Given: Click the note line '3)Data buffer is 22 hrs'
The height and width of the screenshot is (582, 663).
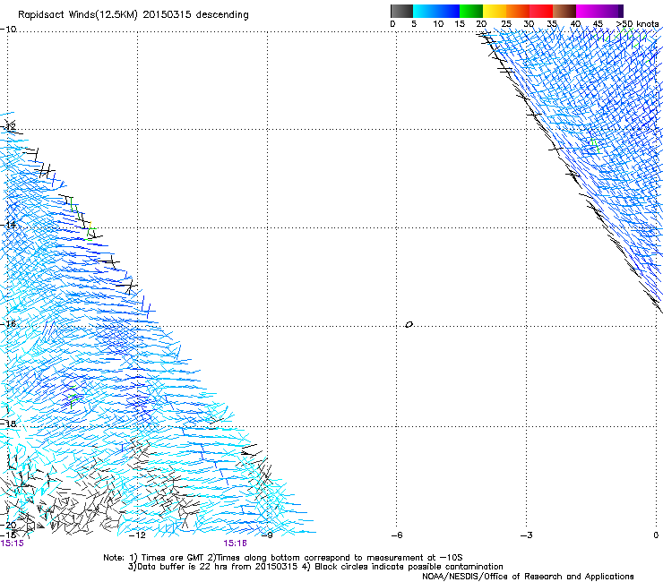Looking at the screenshot, I should [x=315, y=567].
